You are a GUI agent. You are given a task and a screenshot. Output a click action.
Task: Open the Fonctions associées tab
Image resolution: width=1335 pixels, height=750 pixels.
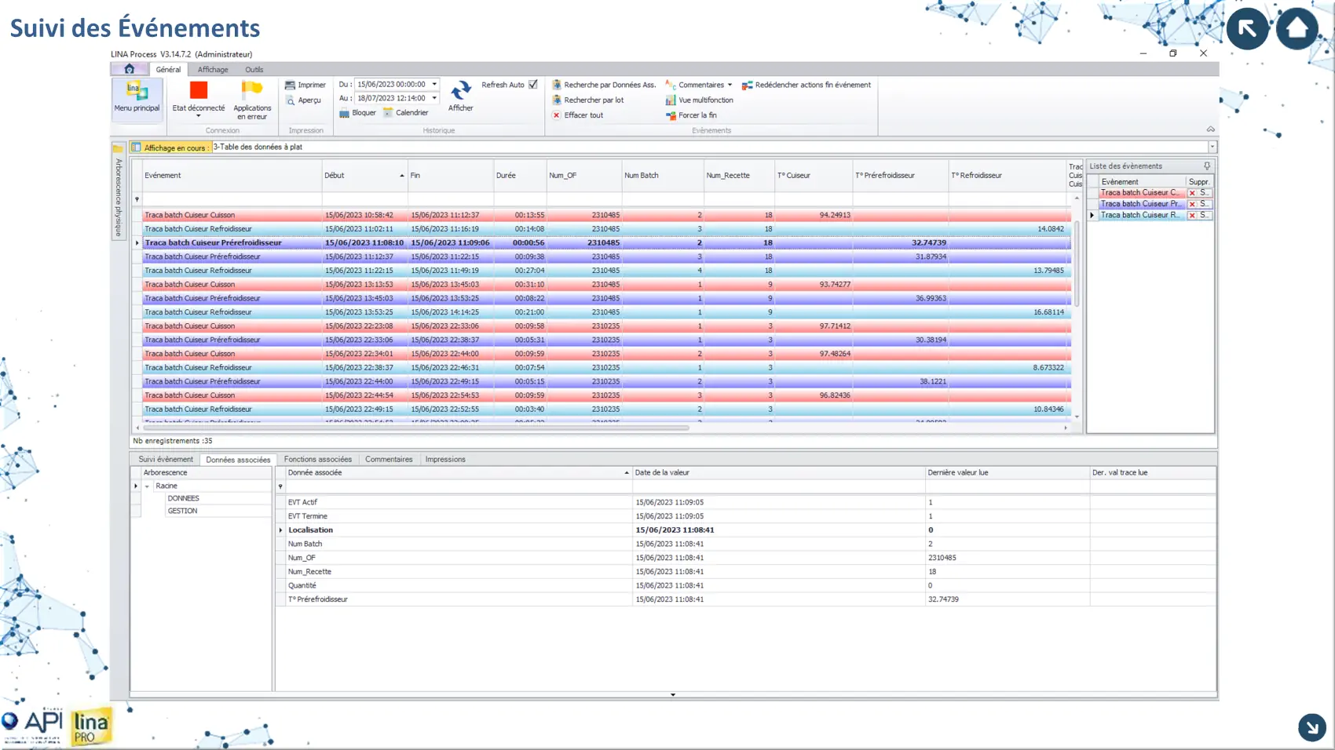(317, 460)
